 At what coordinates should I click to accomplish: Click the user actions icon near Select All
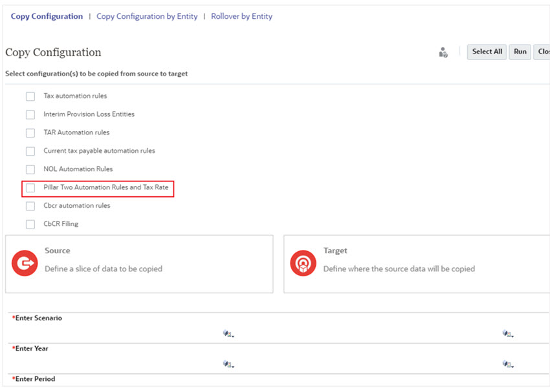pyautogui.click(x=443, y=52)
